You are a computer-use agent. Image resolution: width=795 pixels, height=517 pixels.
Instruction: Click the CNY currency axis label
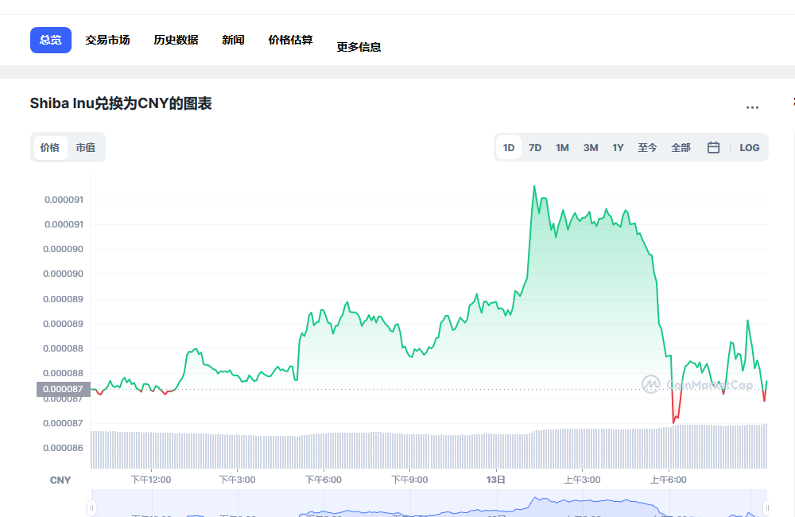[x=60, y=480]
